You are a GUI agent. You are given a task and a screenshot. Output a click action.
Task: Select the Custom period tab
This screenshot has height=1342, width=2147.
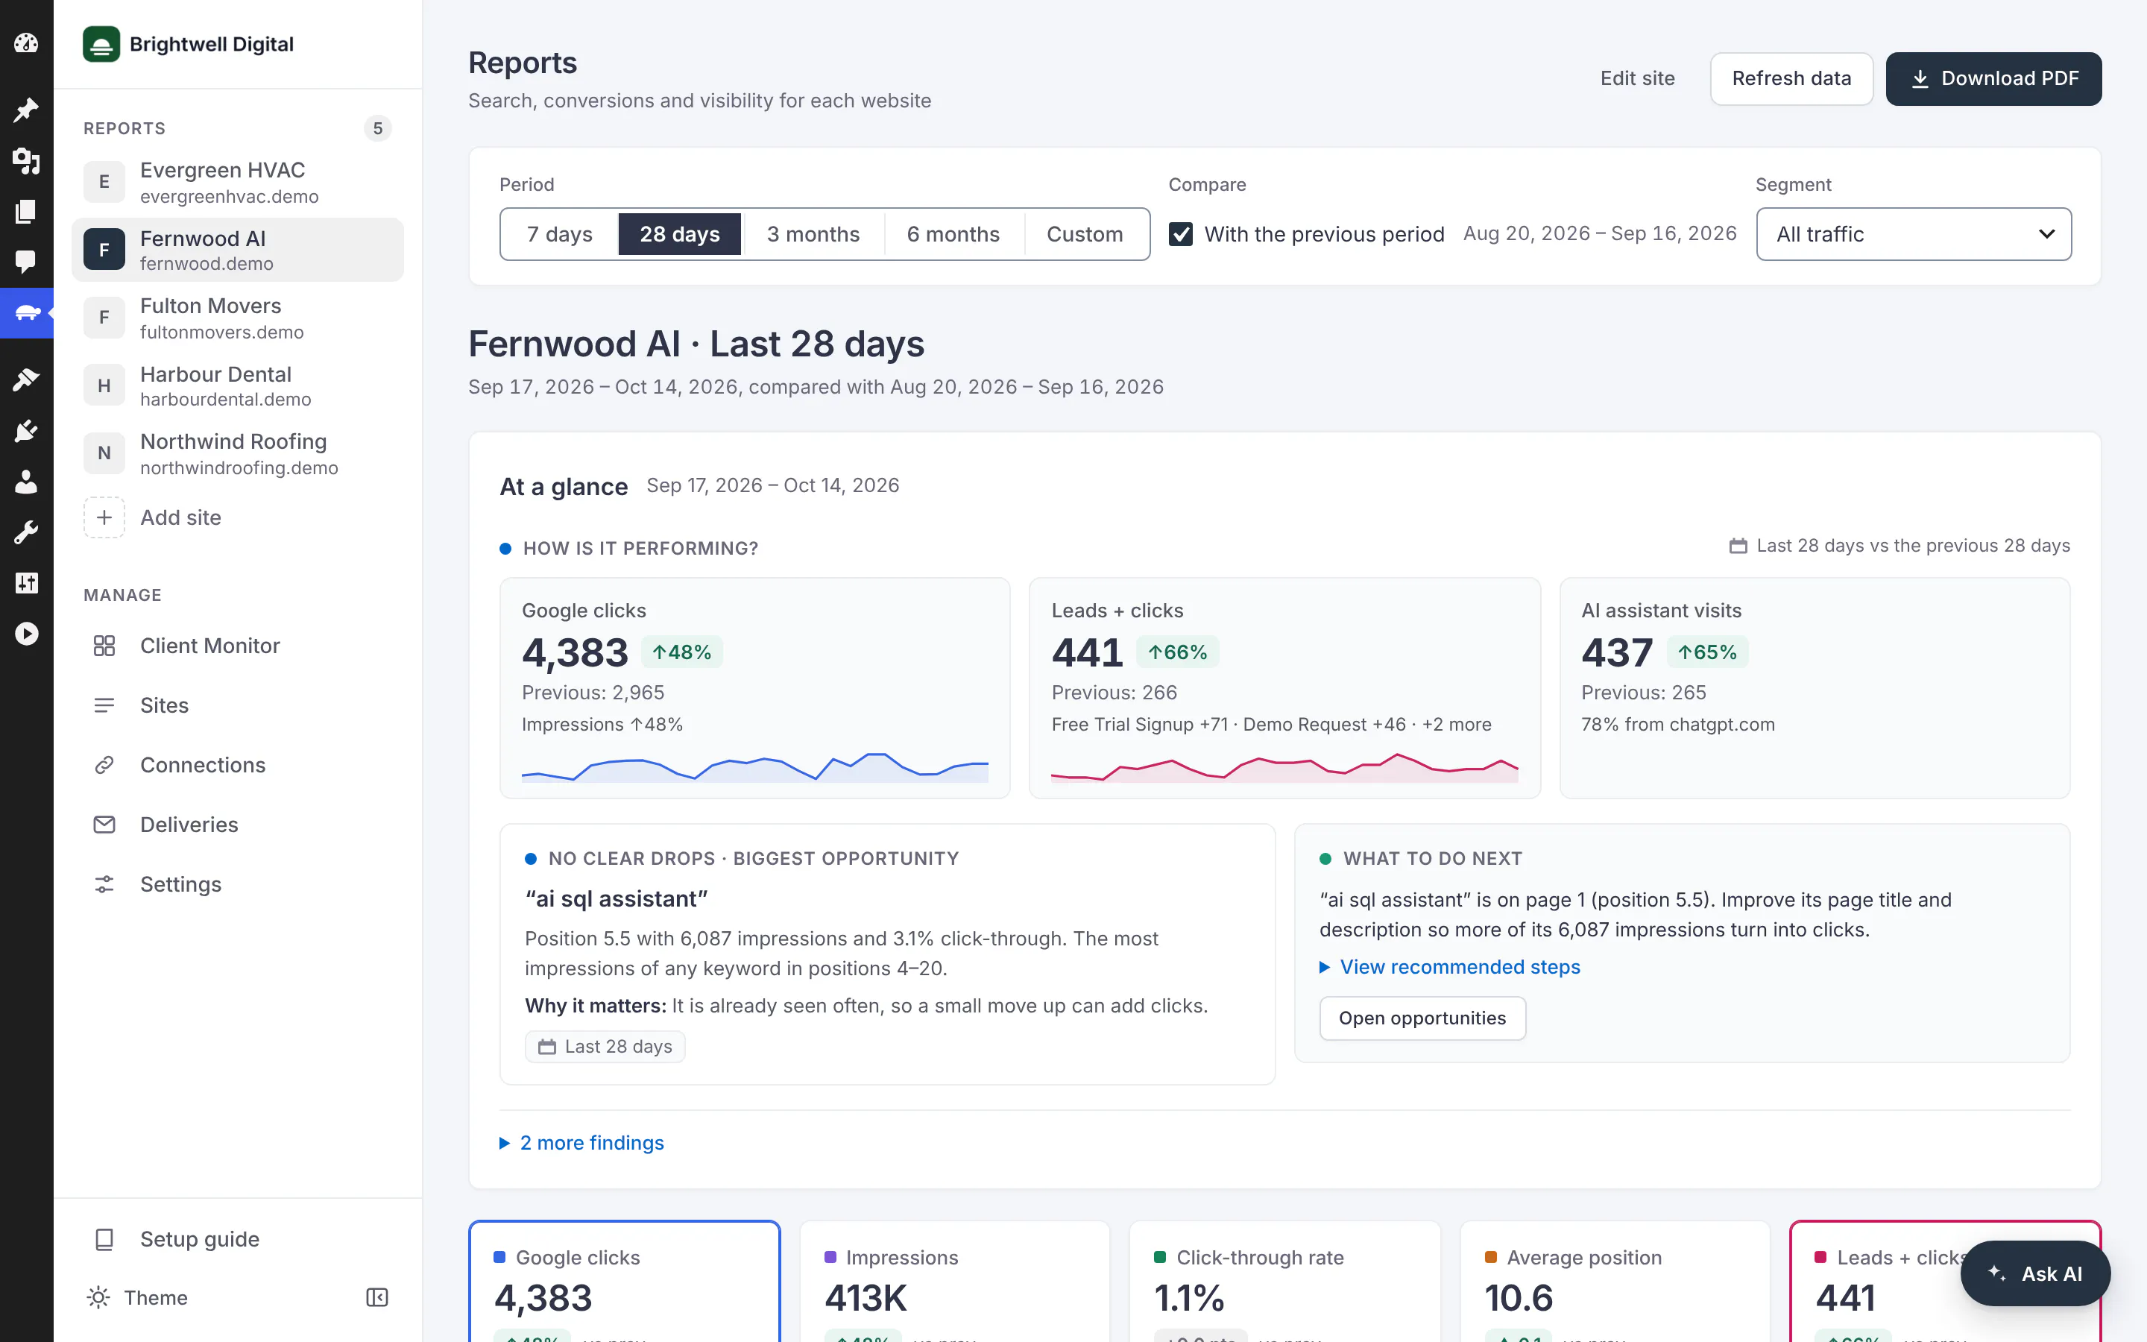coord(1085,233)
